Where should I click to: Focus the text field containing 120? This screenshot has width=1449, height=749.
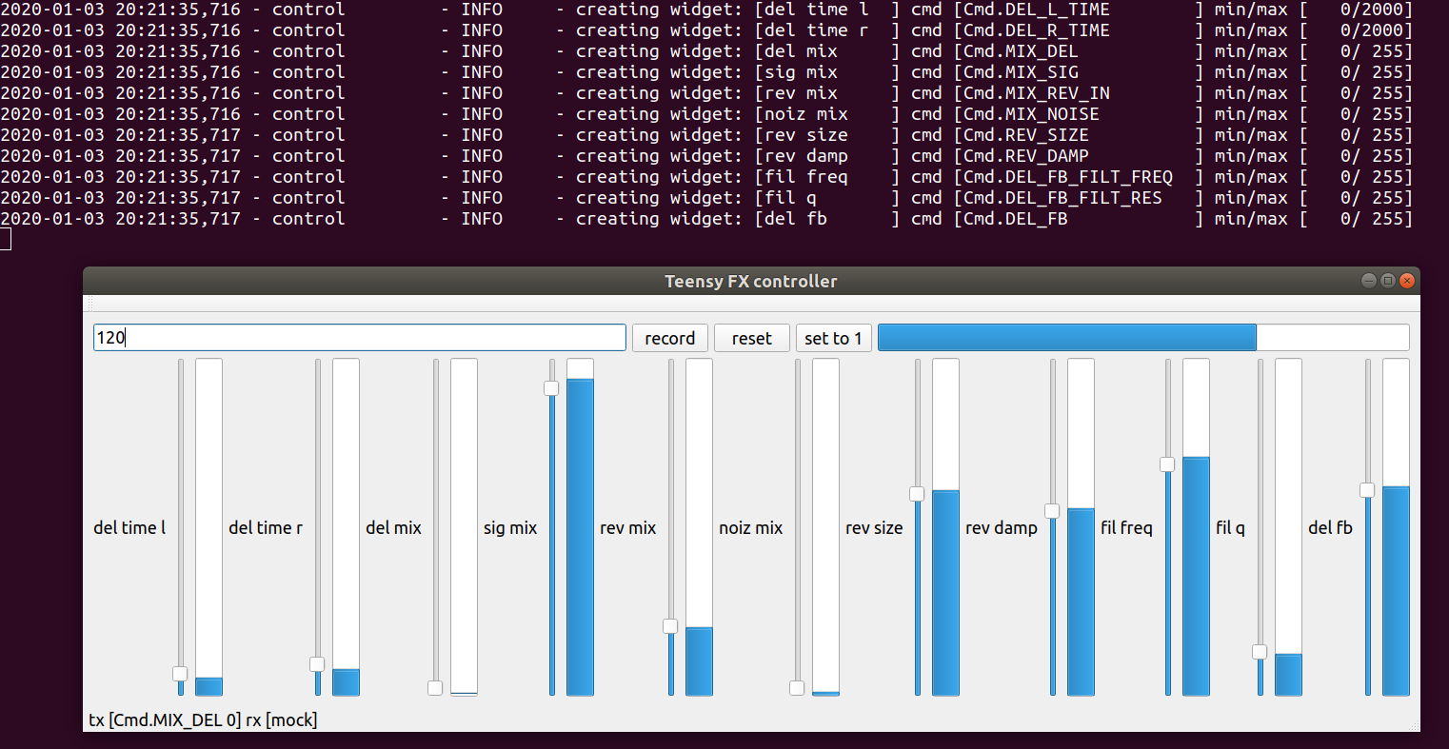[x=360, y=338]
